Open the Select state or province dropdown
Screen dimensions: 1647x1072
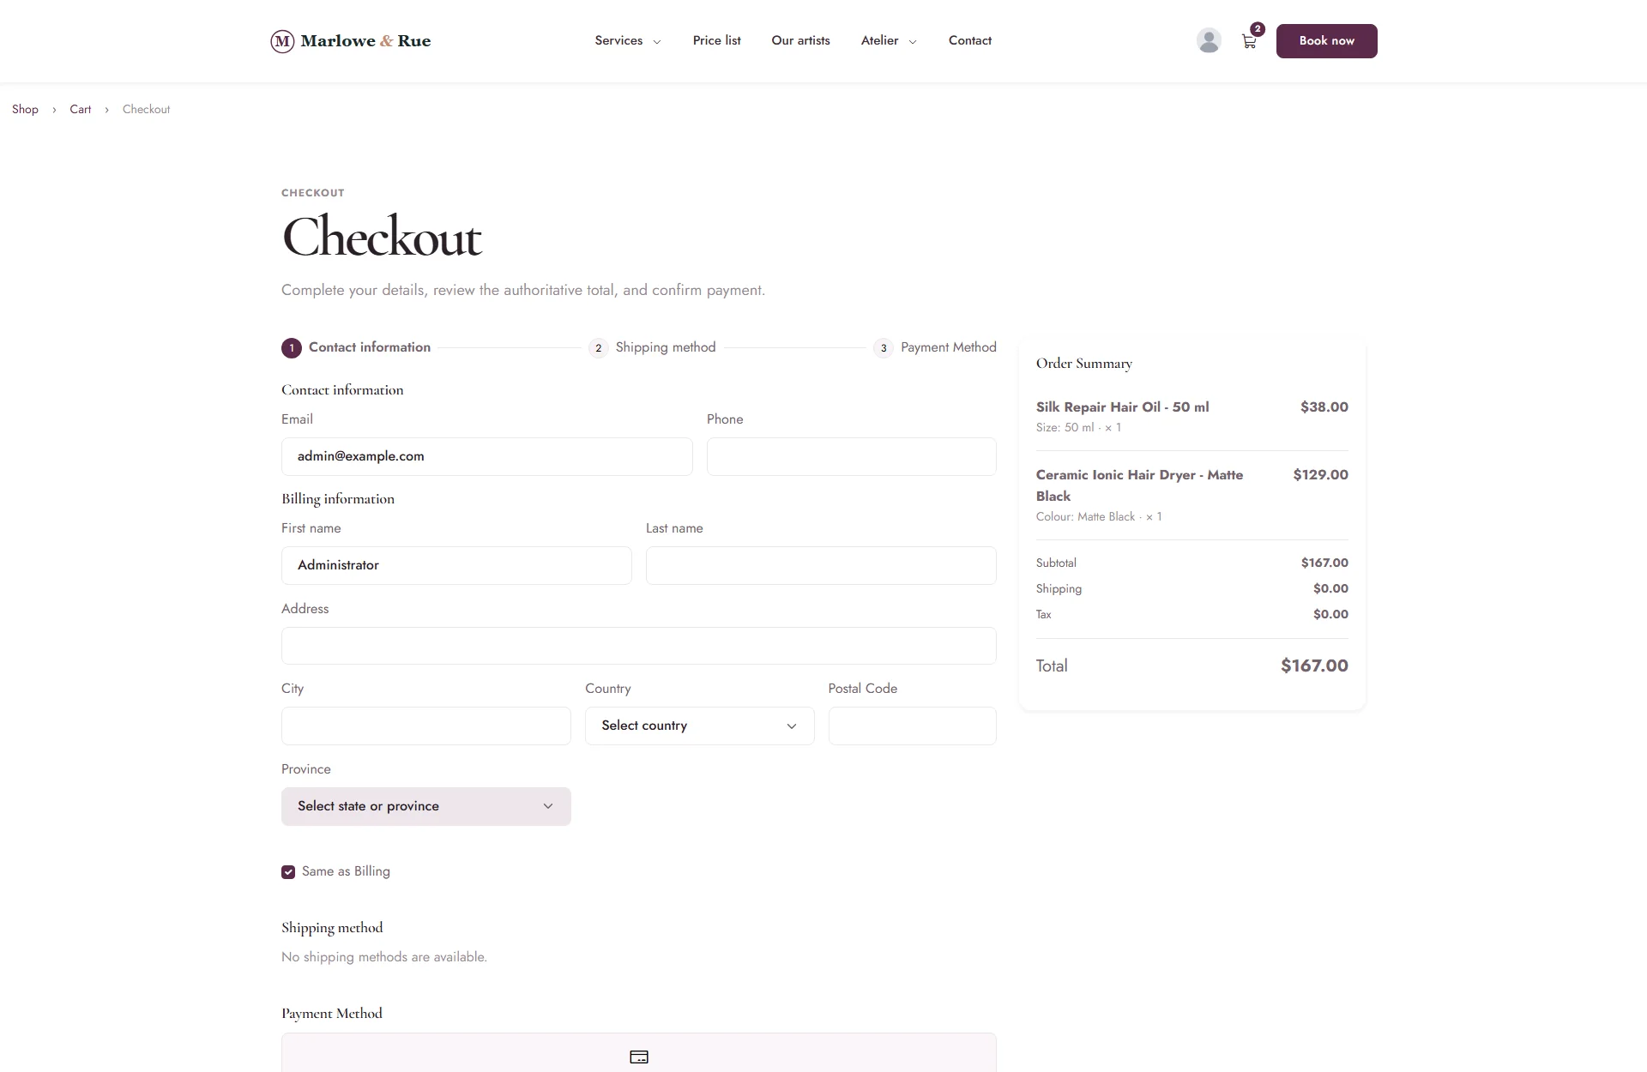tap(426, 806)
